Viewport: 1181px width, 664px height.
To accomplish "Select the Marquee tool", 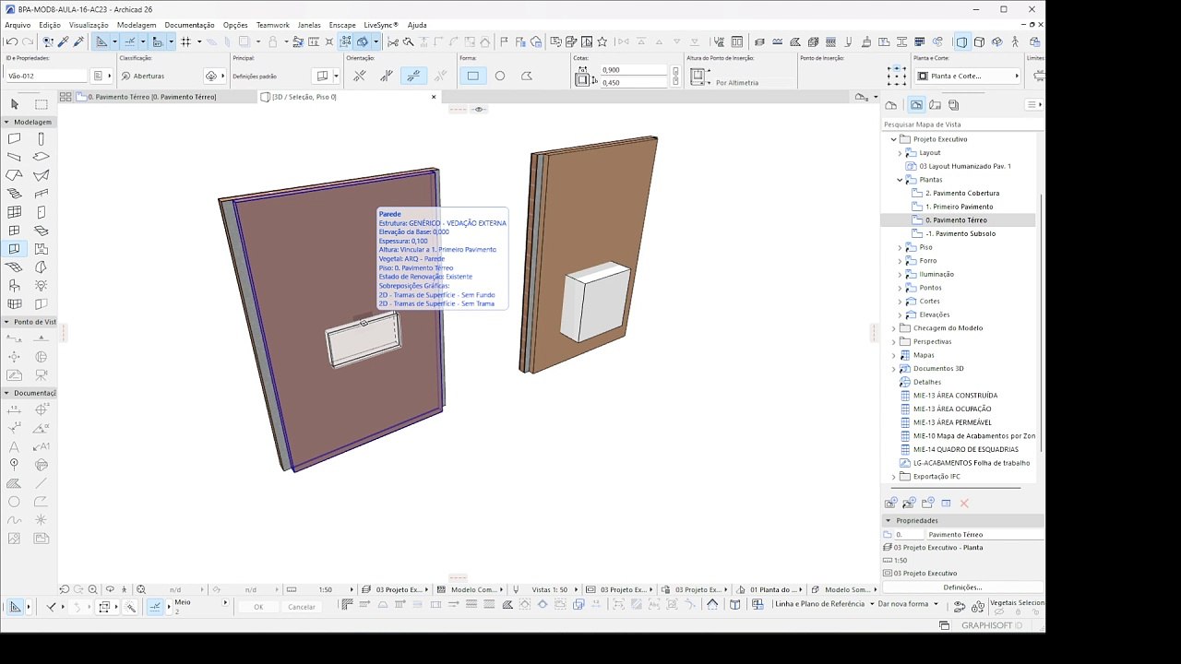I will click(41, 104).
